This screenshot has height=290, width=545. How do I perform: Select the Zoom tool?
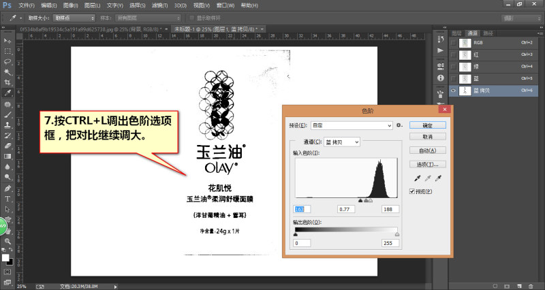[x=7, y=242]
